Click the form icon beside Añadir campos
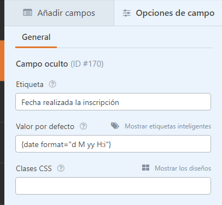222x205 pixels. click(x=27, y=13)
